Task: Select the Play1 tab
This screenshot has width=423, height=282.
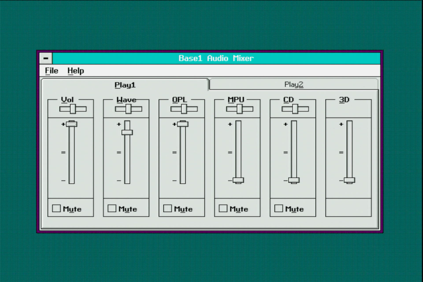Action: click(125, 85)
